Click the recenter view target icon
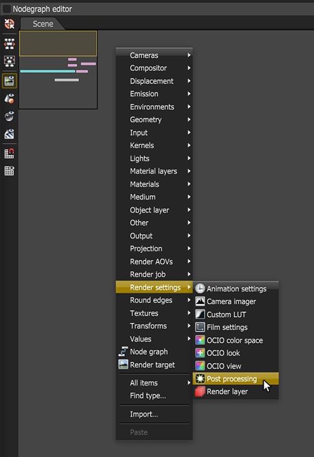The height and width of the screenshot is (457, 314). (9, 24)
